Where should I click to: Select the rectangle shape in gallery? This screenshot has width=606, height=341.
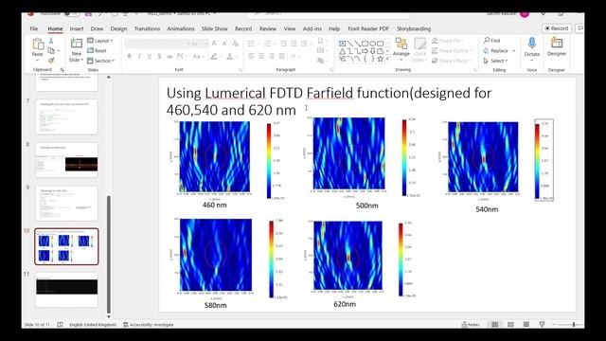click(x=365, y=44)
